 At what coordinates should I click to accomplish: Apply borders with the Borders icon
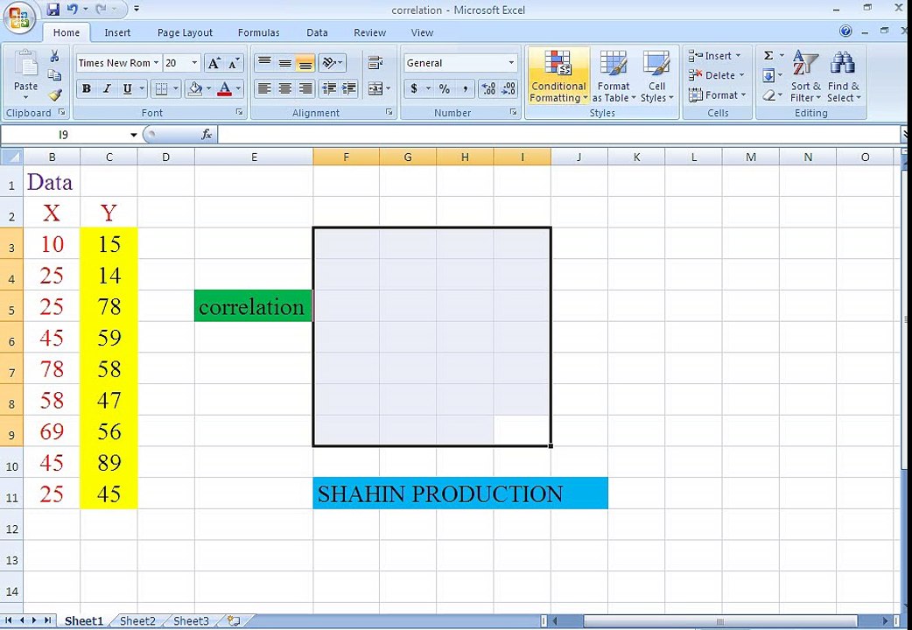pos(161,89)
